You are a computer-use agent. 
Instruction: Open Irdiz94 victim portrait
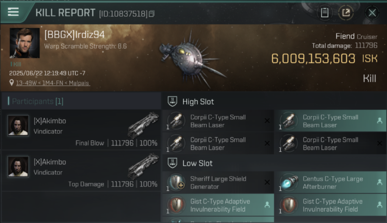tap(25, 43)
